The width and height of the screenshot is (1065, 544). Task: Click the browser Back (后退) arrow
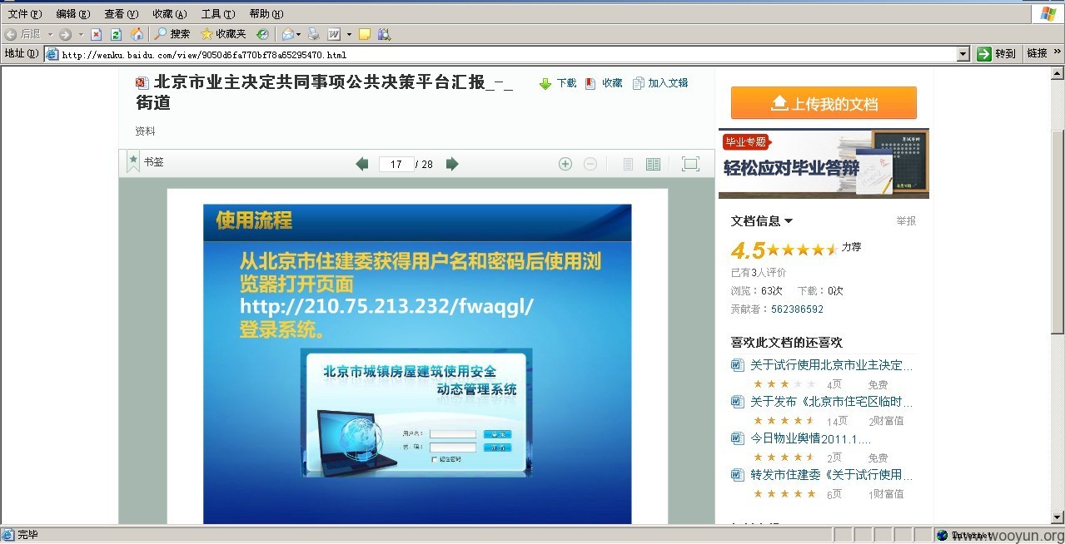tap(12, 34)
